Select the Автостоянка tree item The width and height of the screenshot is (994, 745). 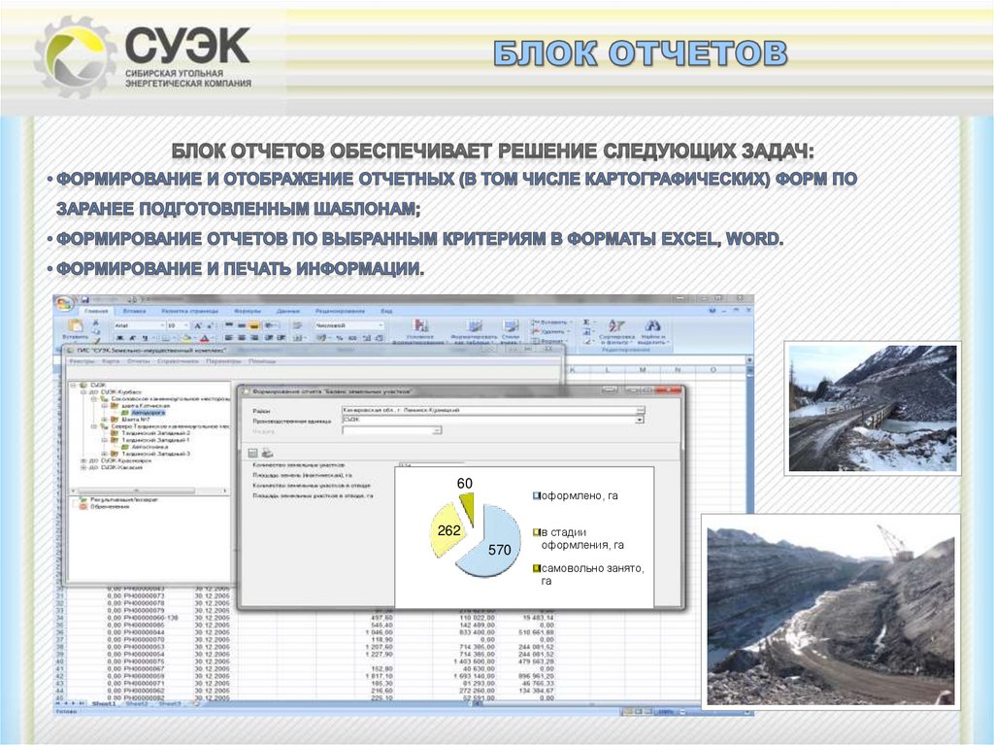(149, 447)
